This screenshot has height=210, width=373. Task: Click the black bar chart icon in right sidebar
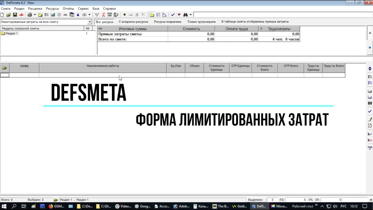pyautogui.click(x=370, y=91)
